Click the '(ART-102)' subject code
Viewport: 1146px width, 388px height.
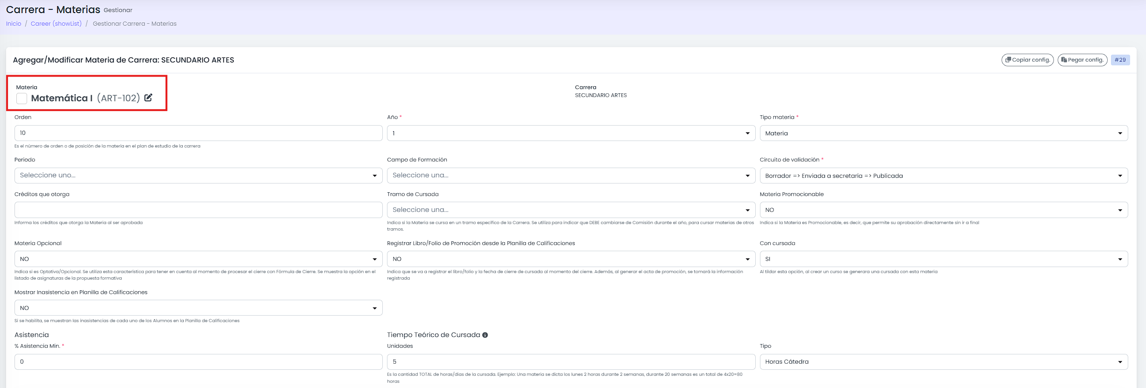[x=118, y=98]
